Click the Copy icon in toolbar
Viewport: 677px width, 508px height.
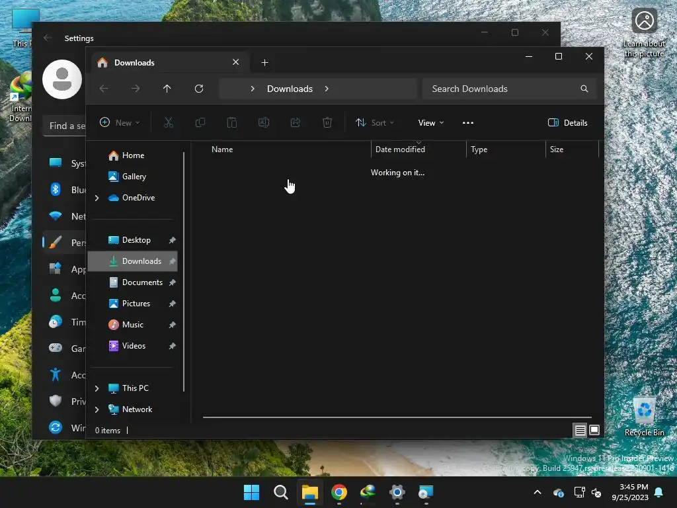[200, 122]
